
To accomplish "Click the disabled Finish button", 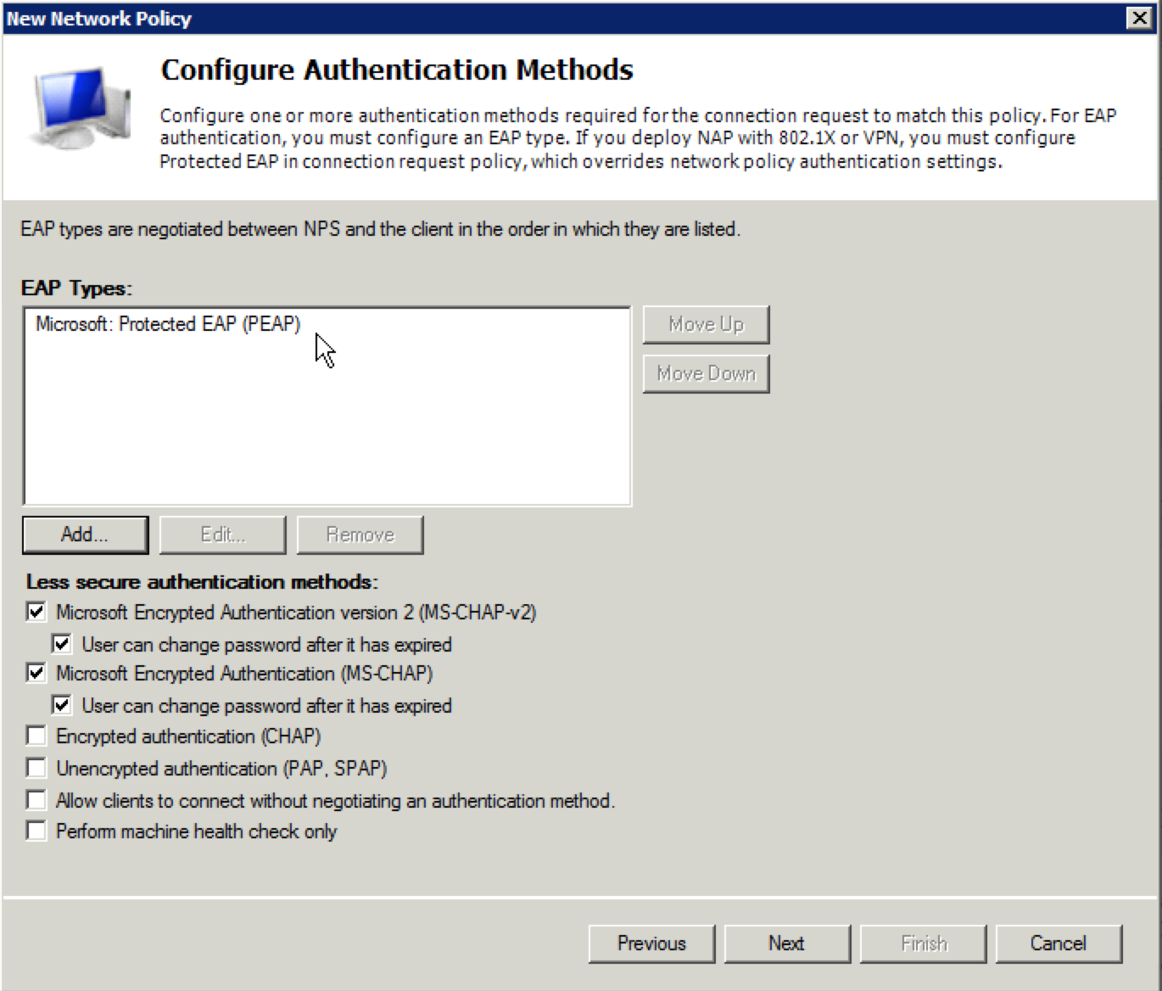I will (923, 943).
